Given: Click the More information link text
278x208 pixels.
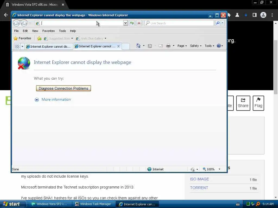Looking at the screenshot, I should [56, 99].
